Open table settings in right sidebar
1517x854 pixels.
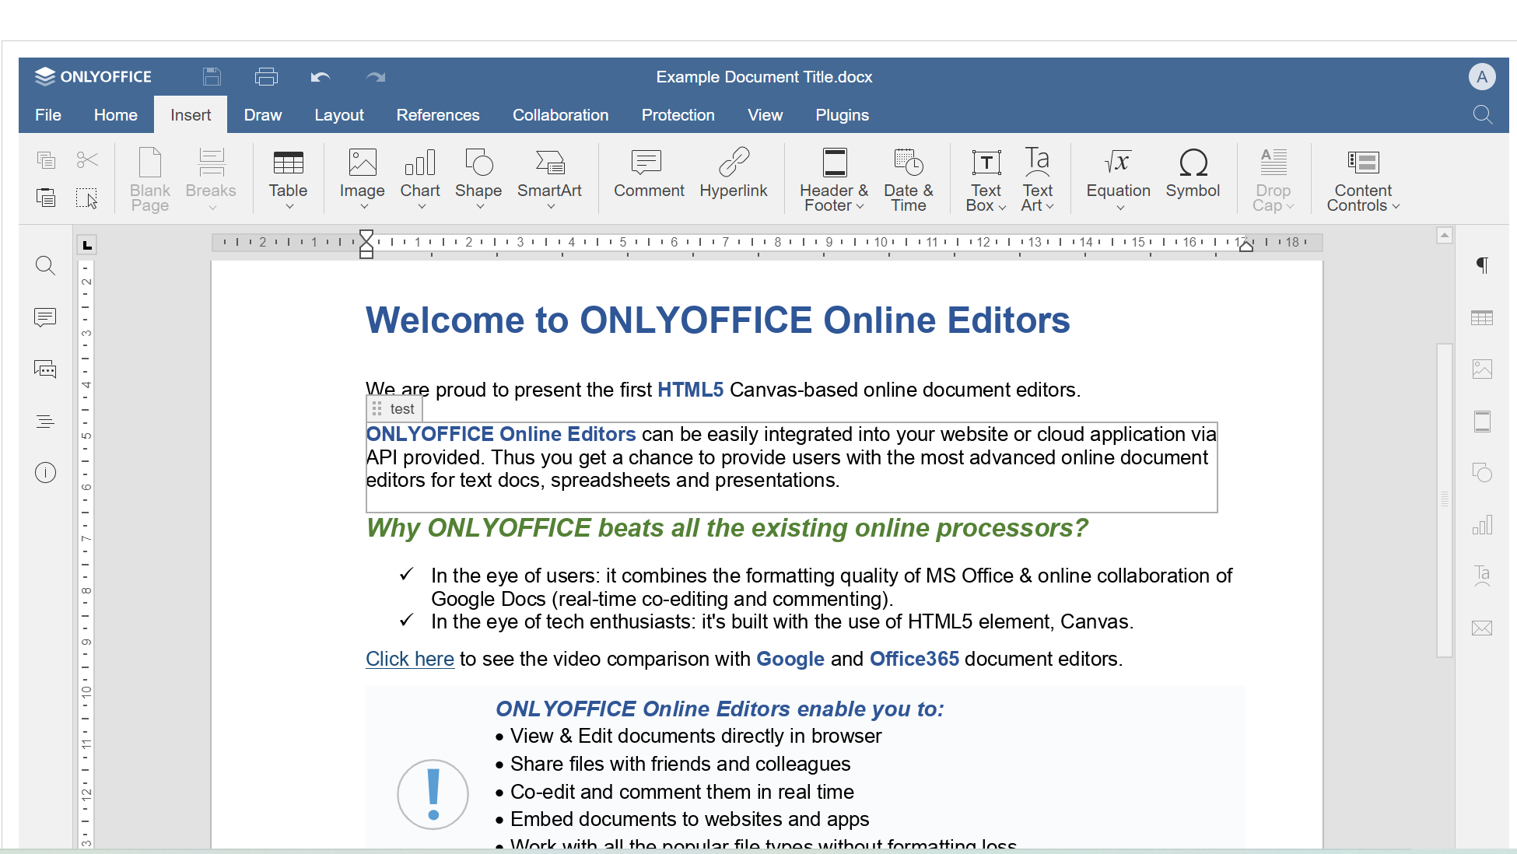click(1482, 317)
